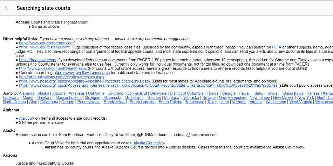This screenshot has height=166, width=333.
Task: Jump to Delaware
Action: click(x=158, y=93)
